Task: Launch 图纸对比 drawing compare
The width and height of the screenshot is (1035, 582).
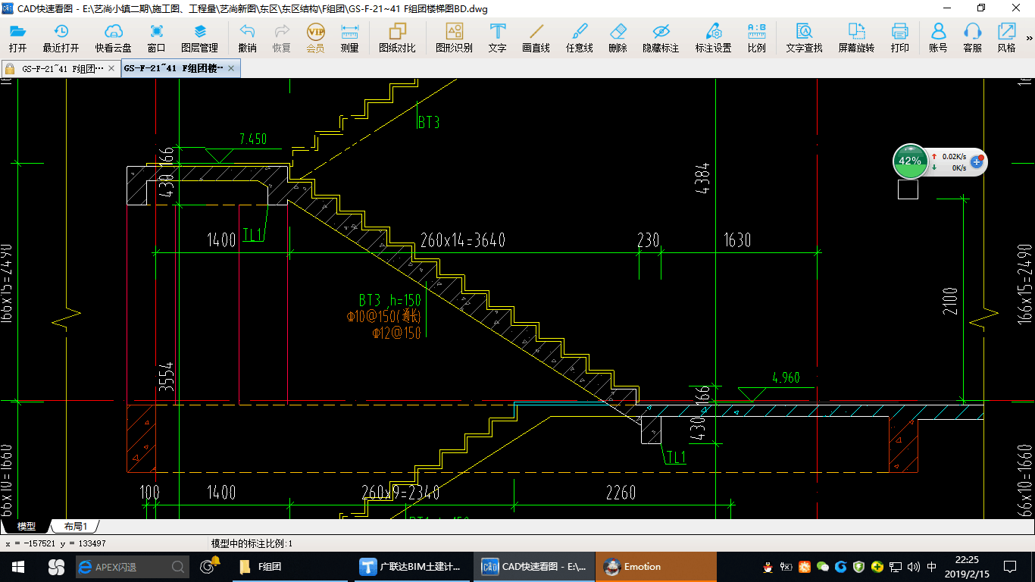Action: tap(397, 38)
